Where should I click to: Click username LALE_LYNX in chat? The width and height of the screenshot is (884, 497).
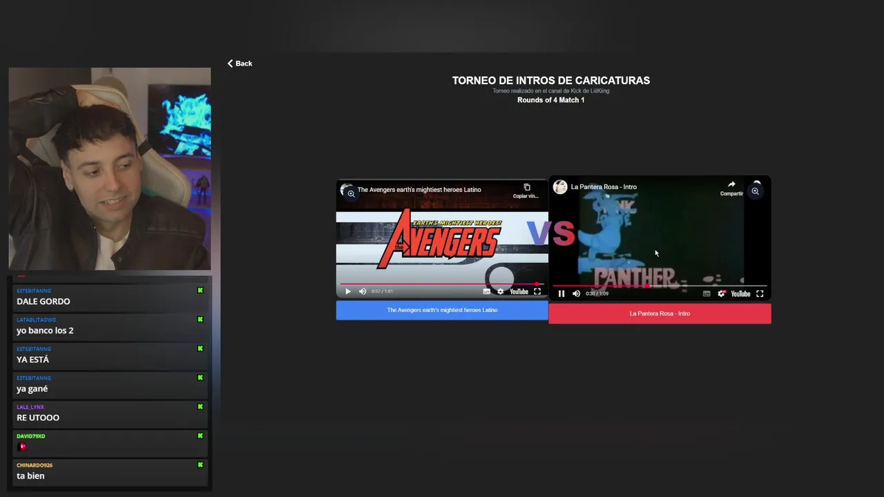[30, 407]
